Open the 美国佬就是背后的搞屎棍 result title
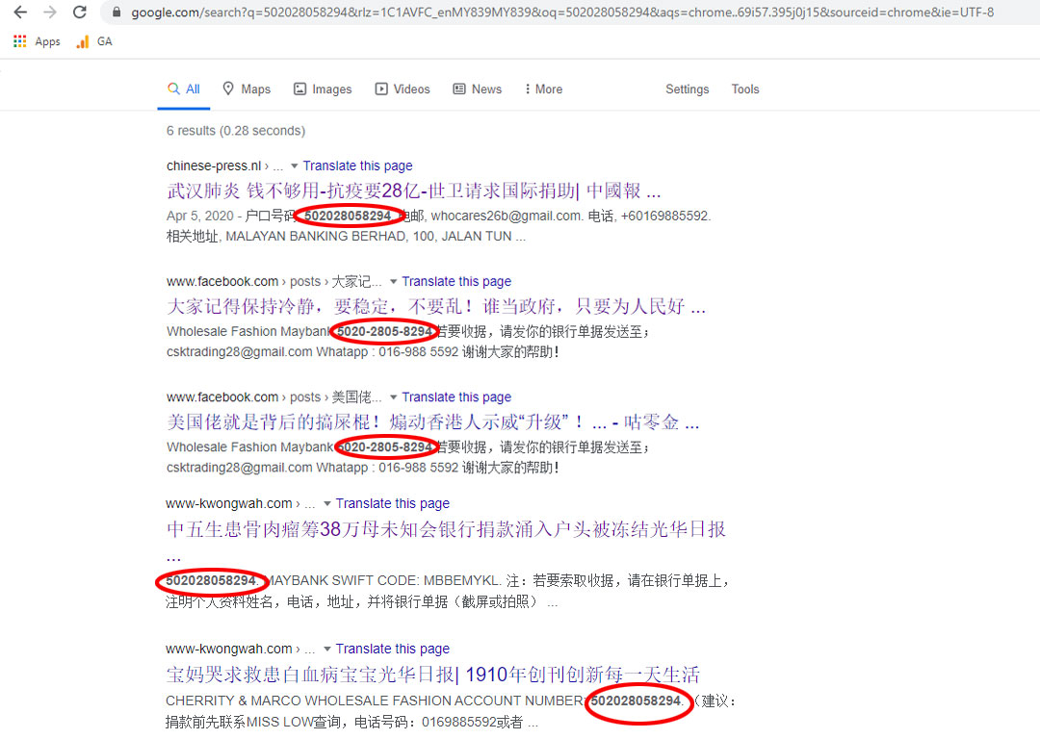The width and height of the screenshot is (1040, 739). (x=433, y=422)
